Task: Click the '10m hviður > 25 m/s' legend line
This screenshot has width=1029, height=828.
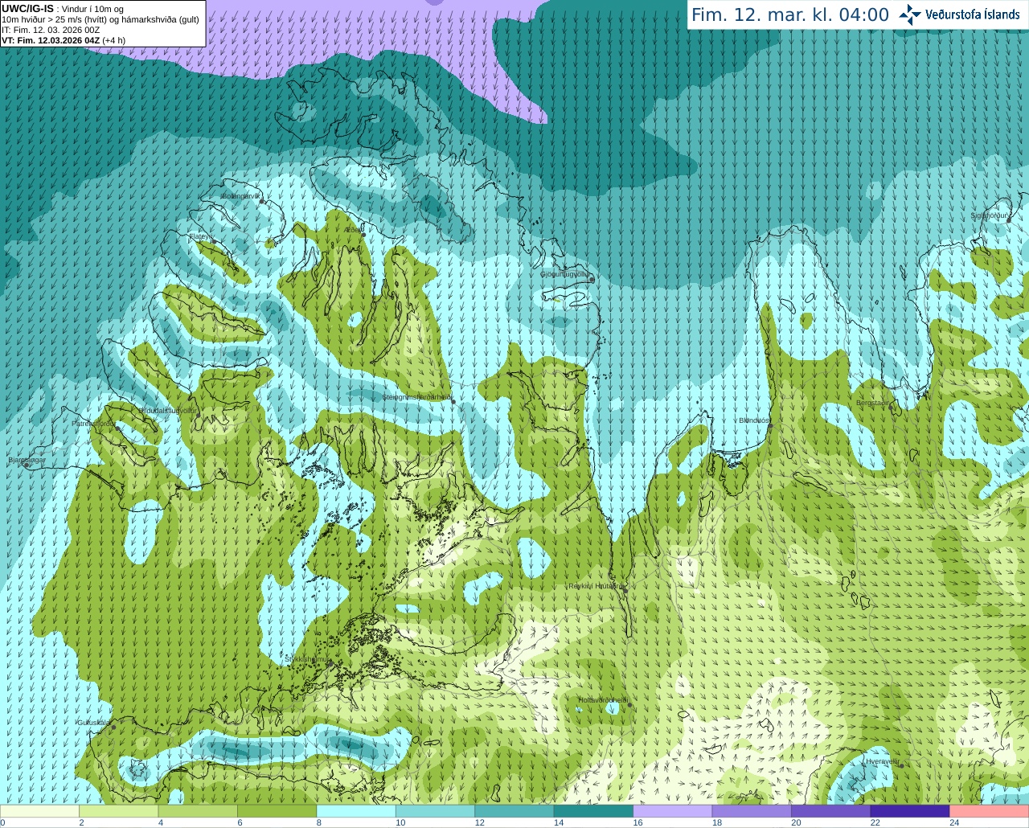Action: click(x=100, y=19)
